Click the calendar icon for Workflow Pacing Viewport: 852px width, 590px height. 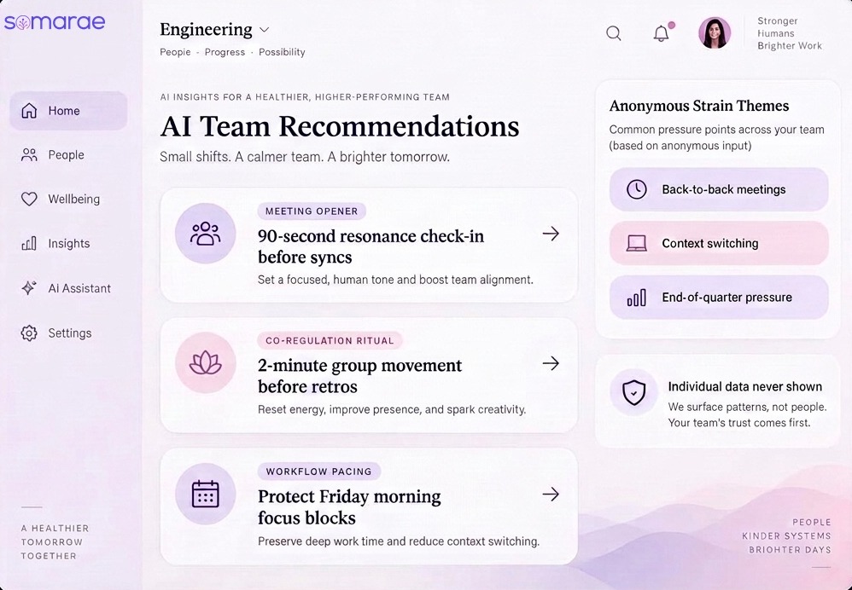205,494
